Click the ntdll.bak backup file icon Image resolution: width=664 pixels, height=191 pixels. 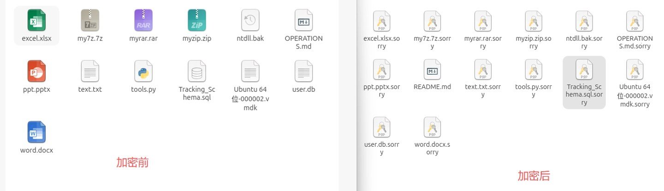pos(250,20)
